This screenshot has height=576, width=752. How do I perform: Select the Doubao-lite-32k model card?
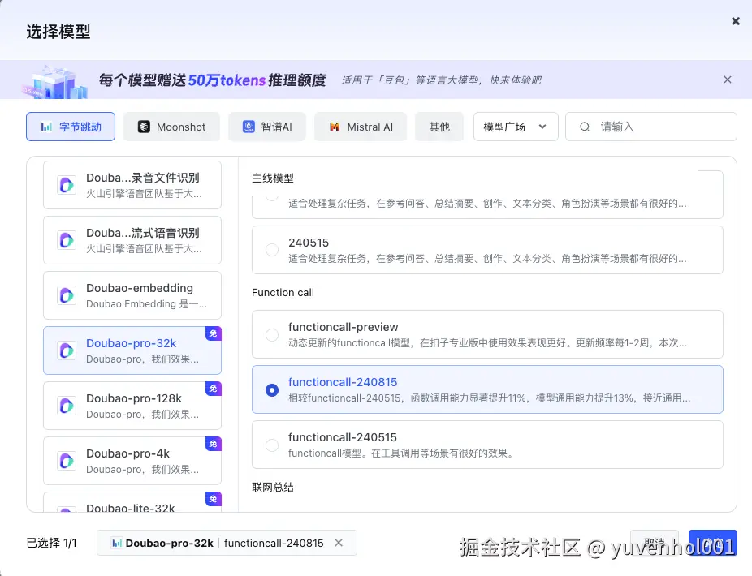132,502
